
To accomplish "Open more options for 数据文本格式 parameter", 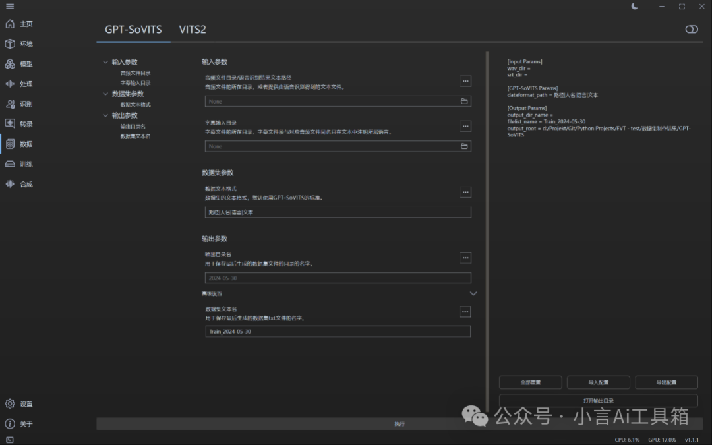I will 465,192.
